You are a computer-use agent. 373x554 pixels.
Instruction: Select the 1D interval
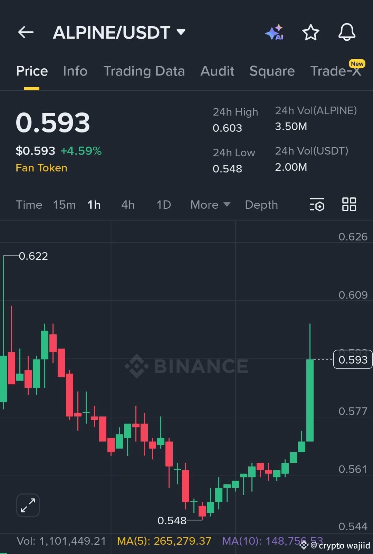click(164, 205)
